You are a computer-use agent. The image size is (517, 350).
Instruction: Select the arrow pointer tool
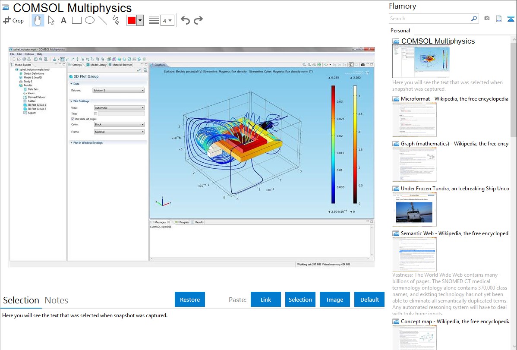[51, 20]
